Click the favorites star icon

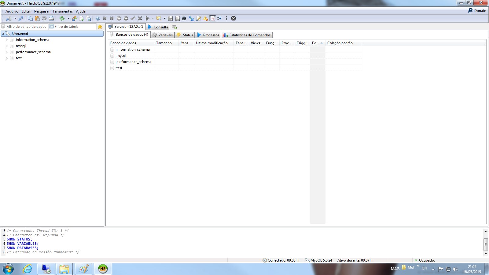(x=100, y=27)
